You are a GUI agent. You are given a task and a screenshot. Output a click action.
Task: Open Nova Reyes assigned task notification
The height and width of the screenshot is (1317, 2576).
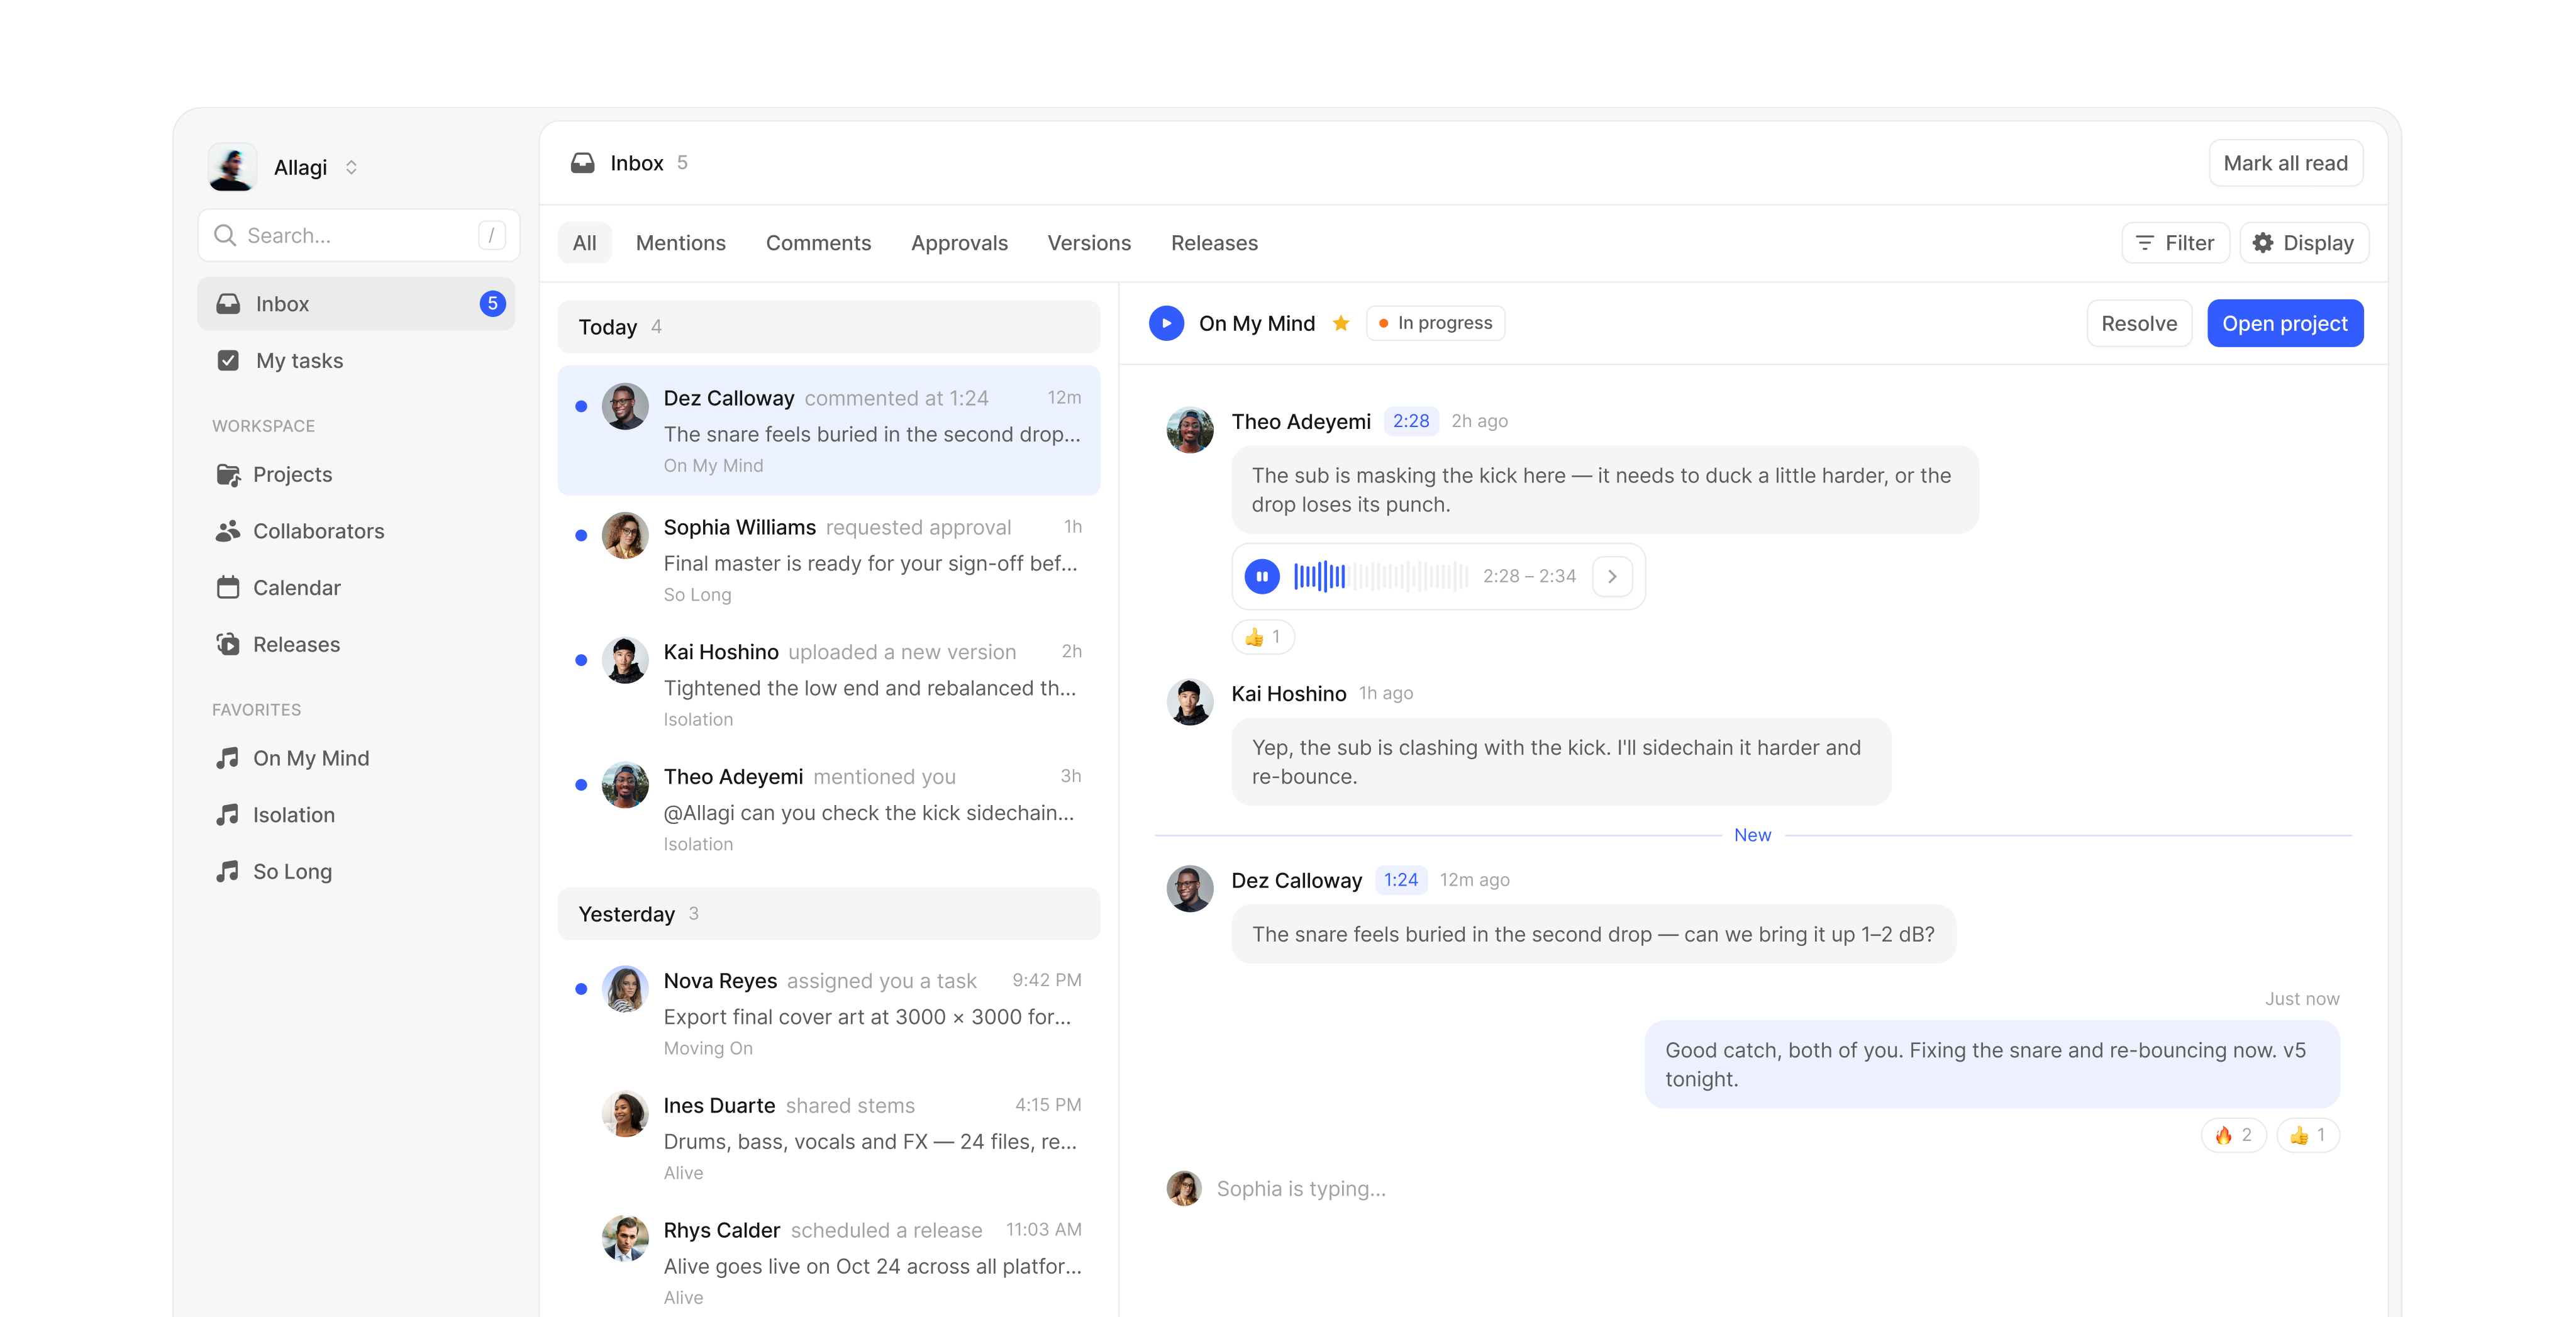coord(829,1014)
